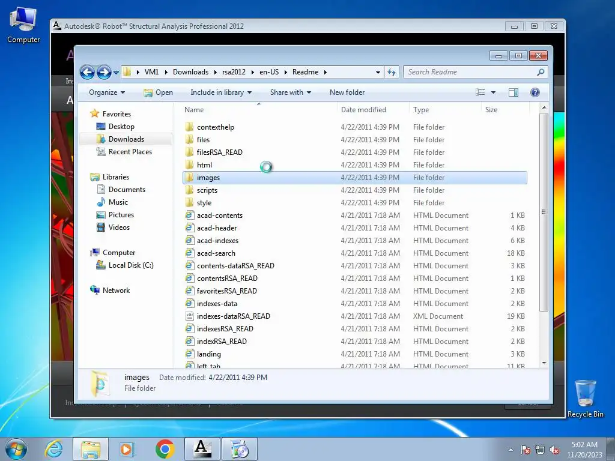Select the scripts folder

[x=355, y=190]
